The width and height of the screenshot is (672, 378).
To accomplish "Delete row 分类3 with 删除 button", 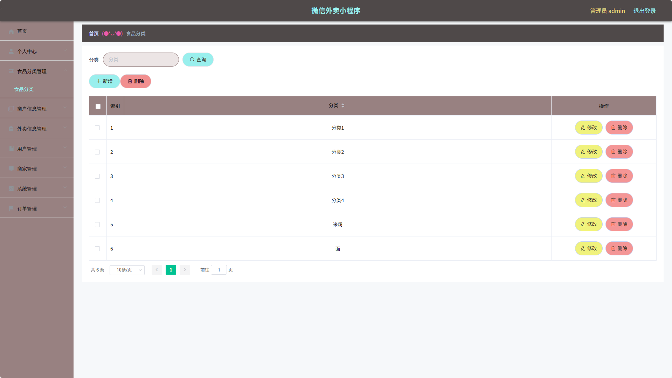I will (619, 176).
